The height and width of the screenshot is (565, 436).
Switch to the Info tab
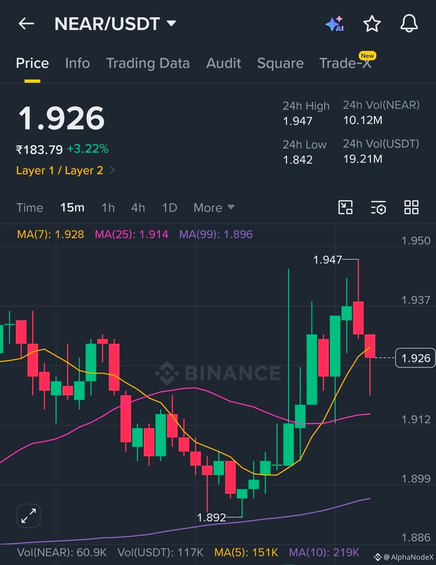pos(78,63)
